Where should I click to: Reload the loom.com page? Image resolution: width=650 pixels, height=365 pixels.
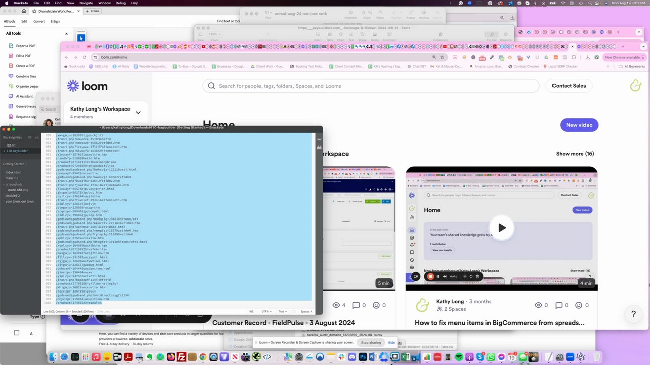(85, 57)
